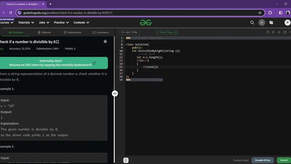Close the current browser tab
The image size is (291, 164).
[43, 4]
